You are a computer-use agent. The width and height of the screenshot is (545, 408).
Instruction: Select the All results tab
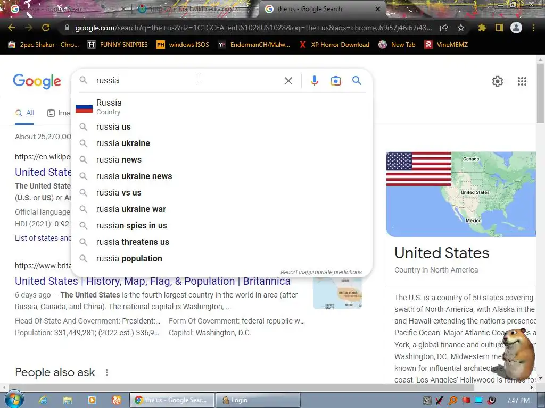[x=24, y=113]
